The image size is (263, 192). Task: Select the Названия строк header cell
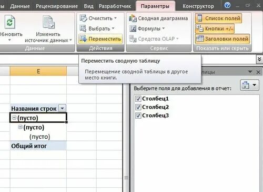pyautogui.click(x=38, y=108)
